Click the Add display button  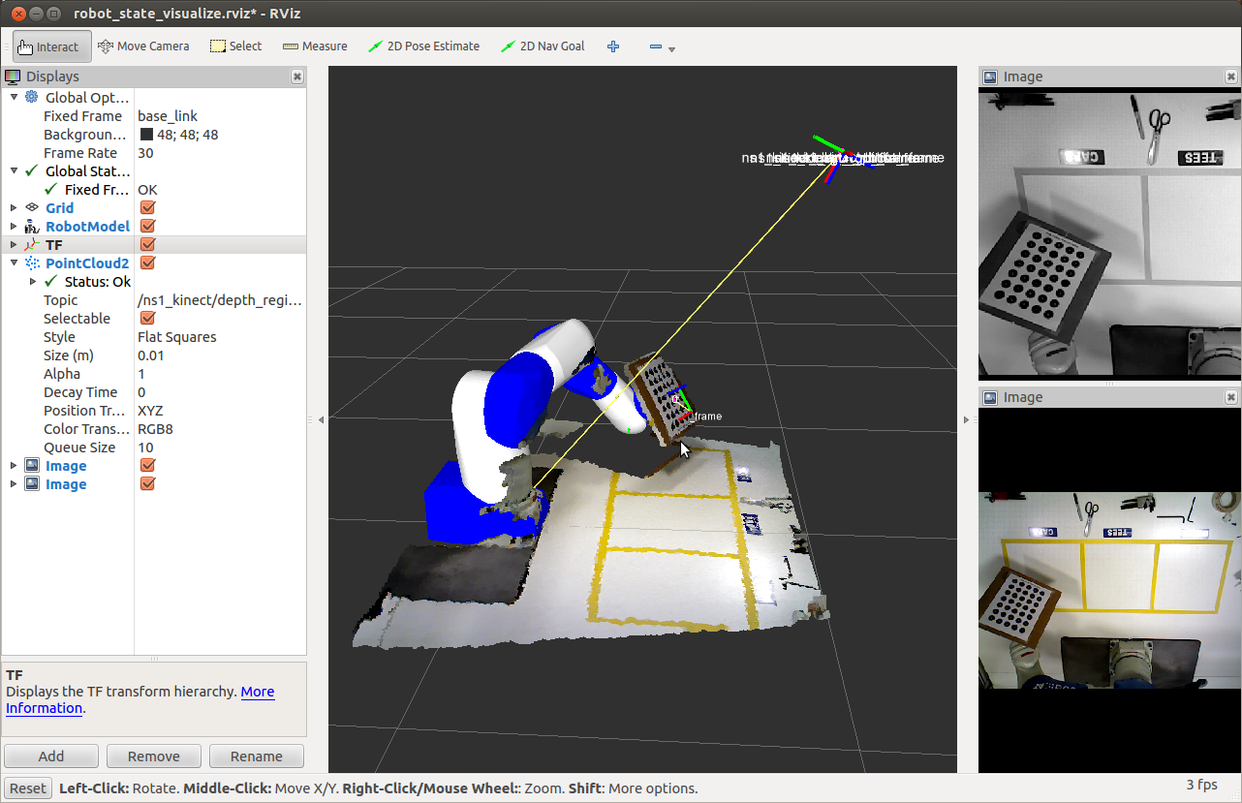click(51, 757)
